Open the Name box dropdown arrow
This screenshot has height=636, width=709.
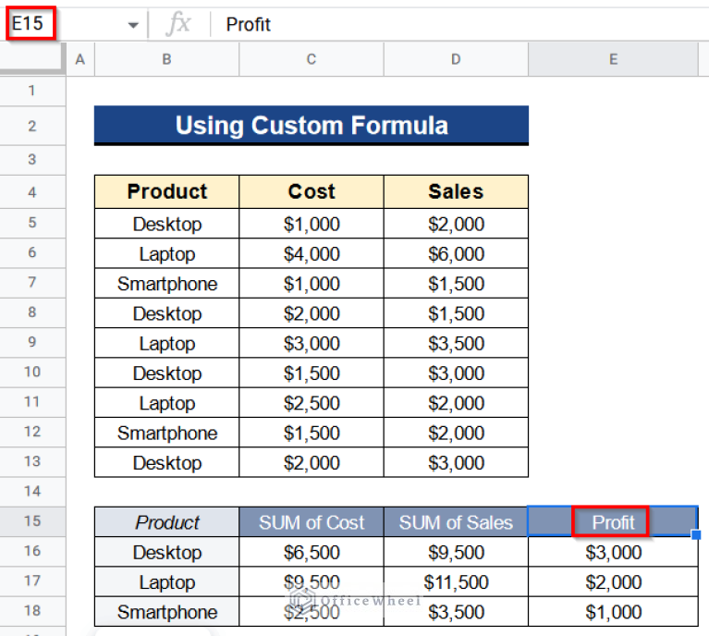click(133, 25)
